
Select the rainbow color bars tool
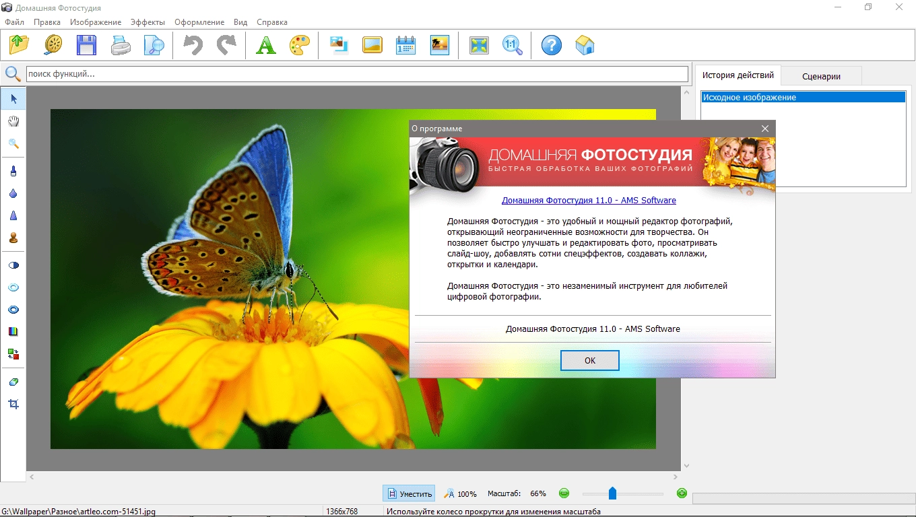pyautogui.click(x=13, y=331)
